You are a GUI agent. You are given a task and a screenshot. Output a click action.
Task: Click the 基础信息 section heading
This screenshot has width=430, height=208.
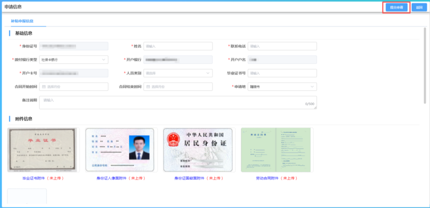pyautogui.click(x=24, y=33)
